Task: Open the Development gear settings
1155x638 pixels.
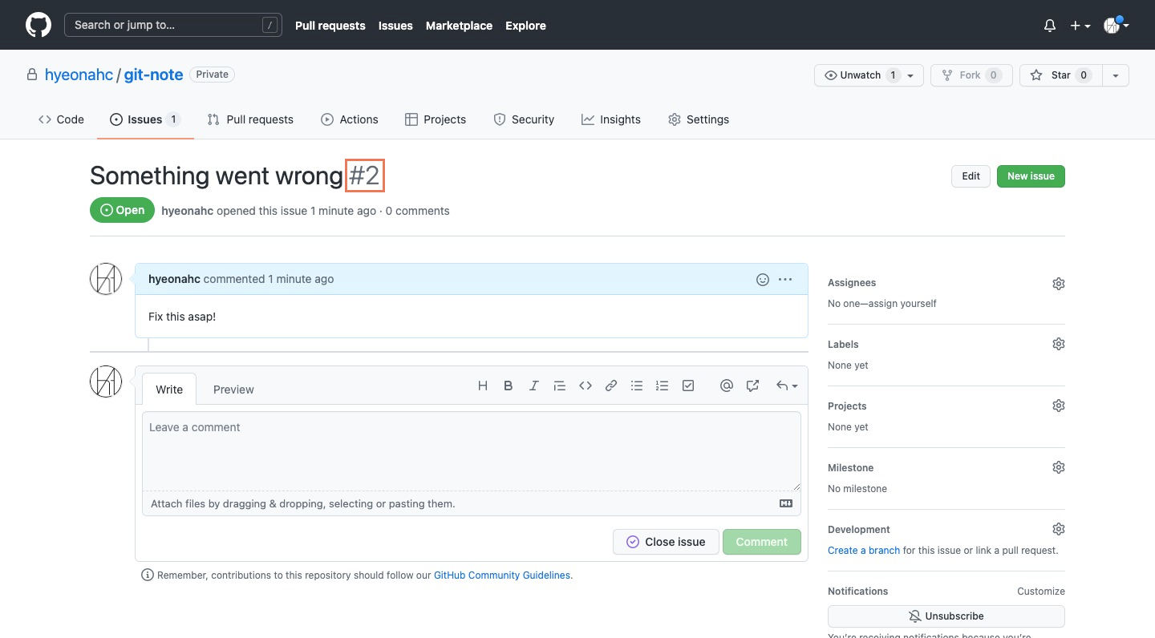Action: 1059,529
